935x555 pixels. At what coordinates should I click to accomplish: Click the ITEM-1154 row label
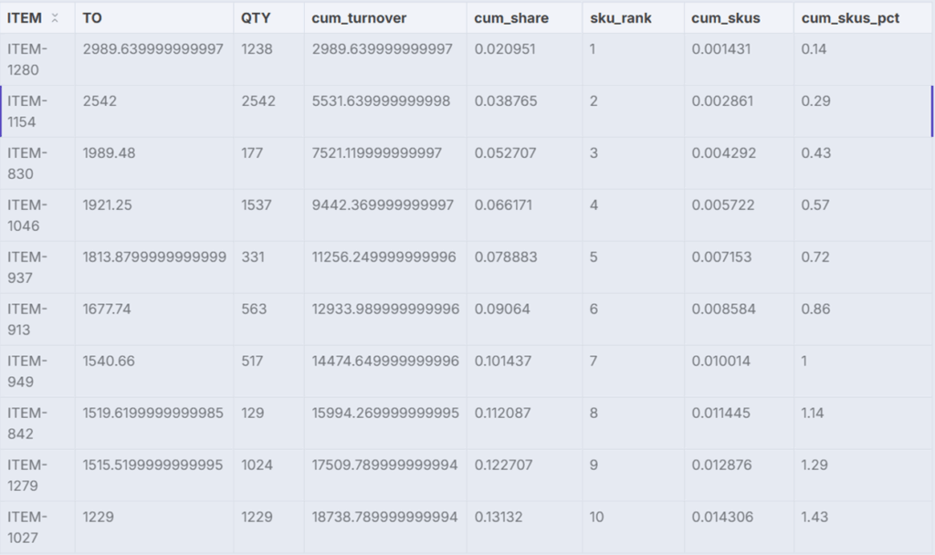pos(26,111)
